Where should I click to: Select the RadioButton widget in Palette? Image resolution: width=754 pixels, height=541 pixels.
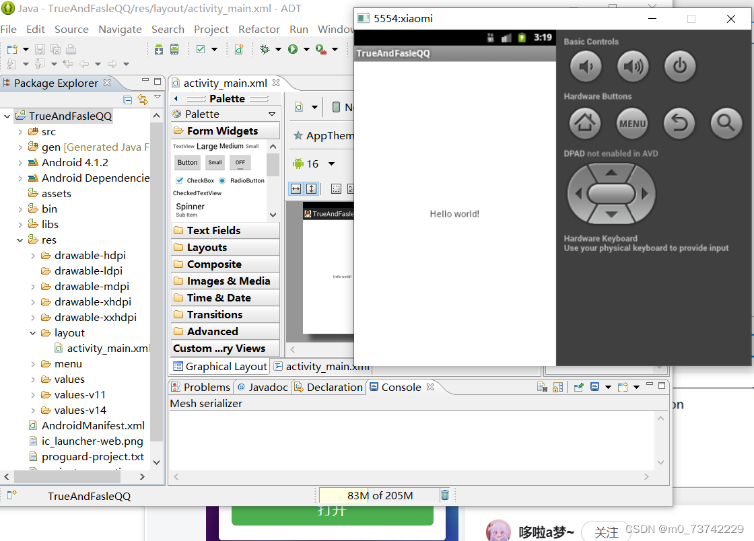(x=242, y=180)
